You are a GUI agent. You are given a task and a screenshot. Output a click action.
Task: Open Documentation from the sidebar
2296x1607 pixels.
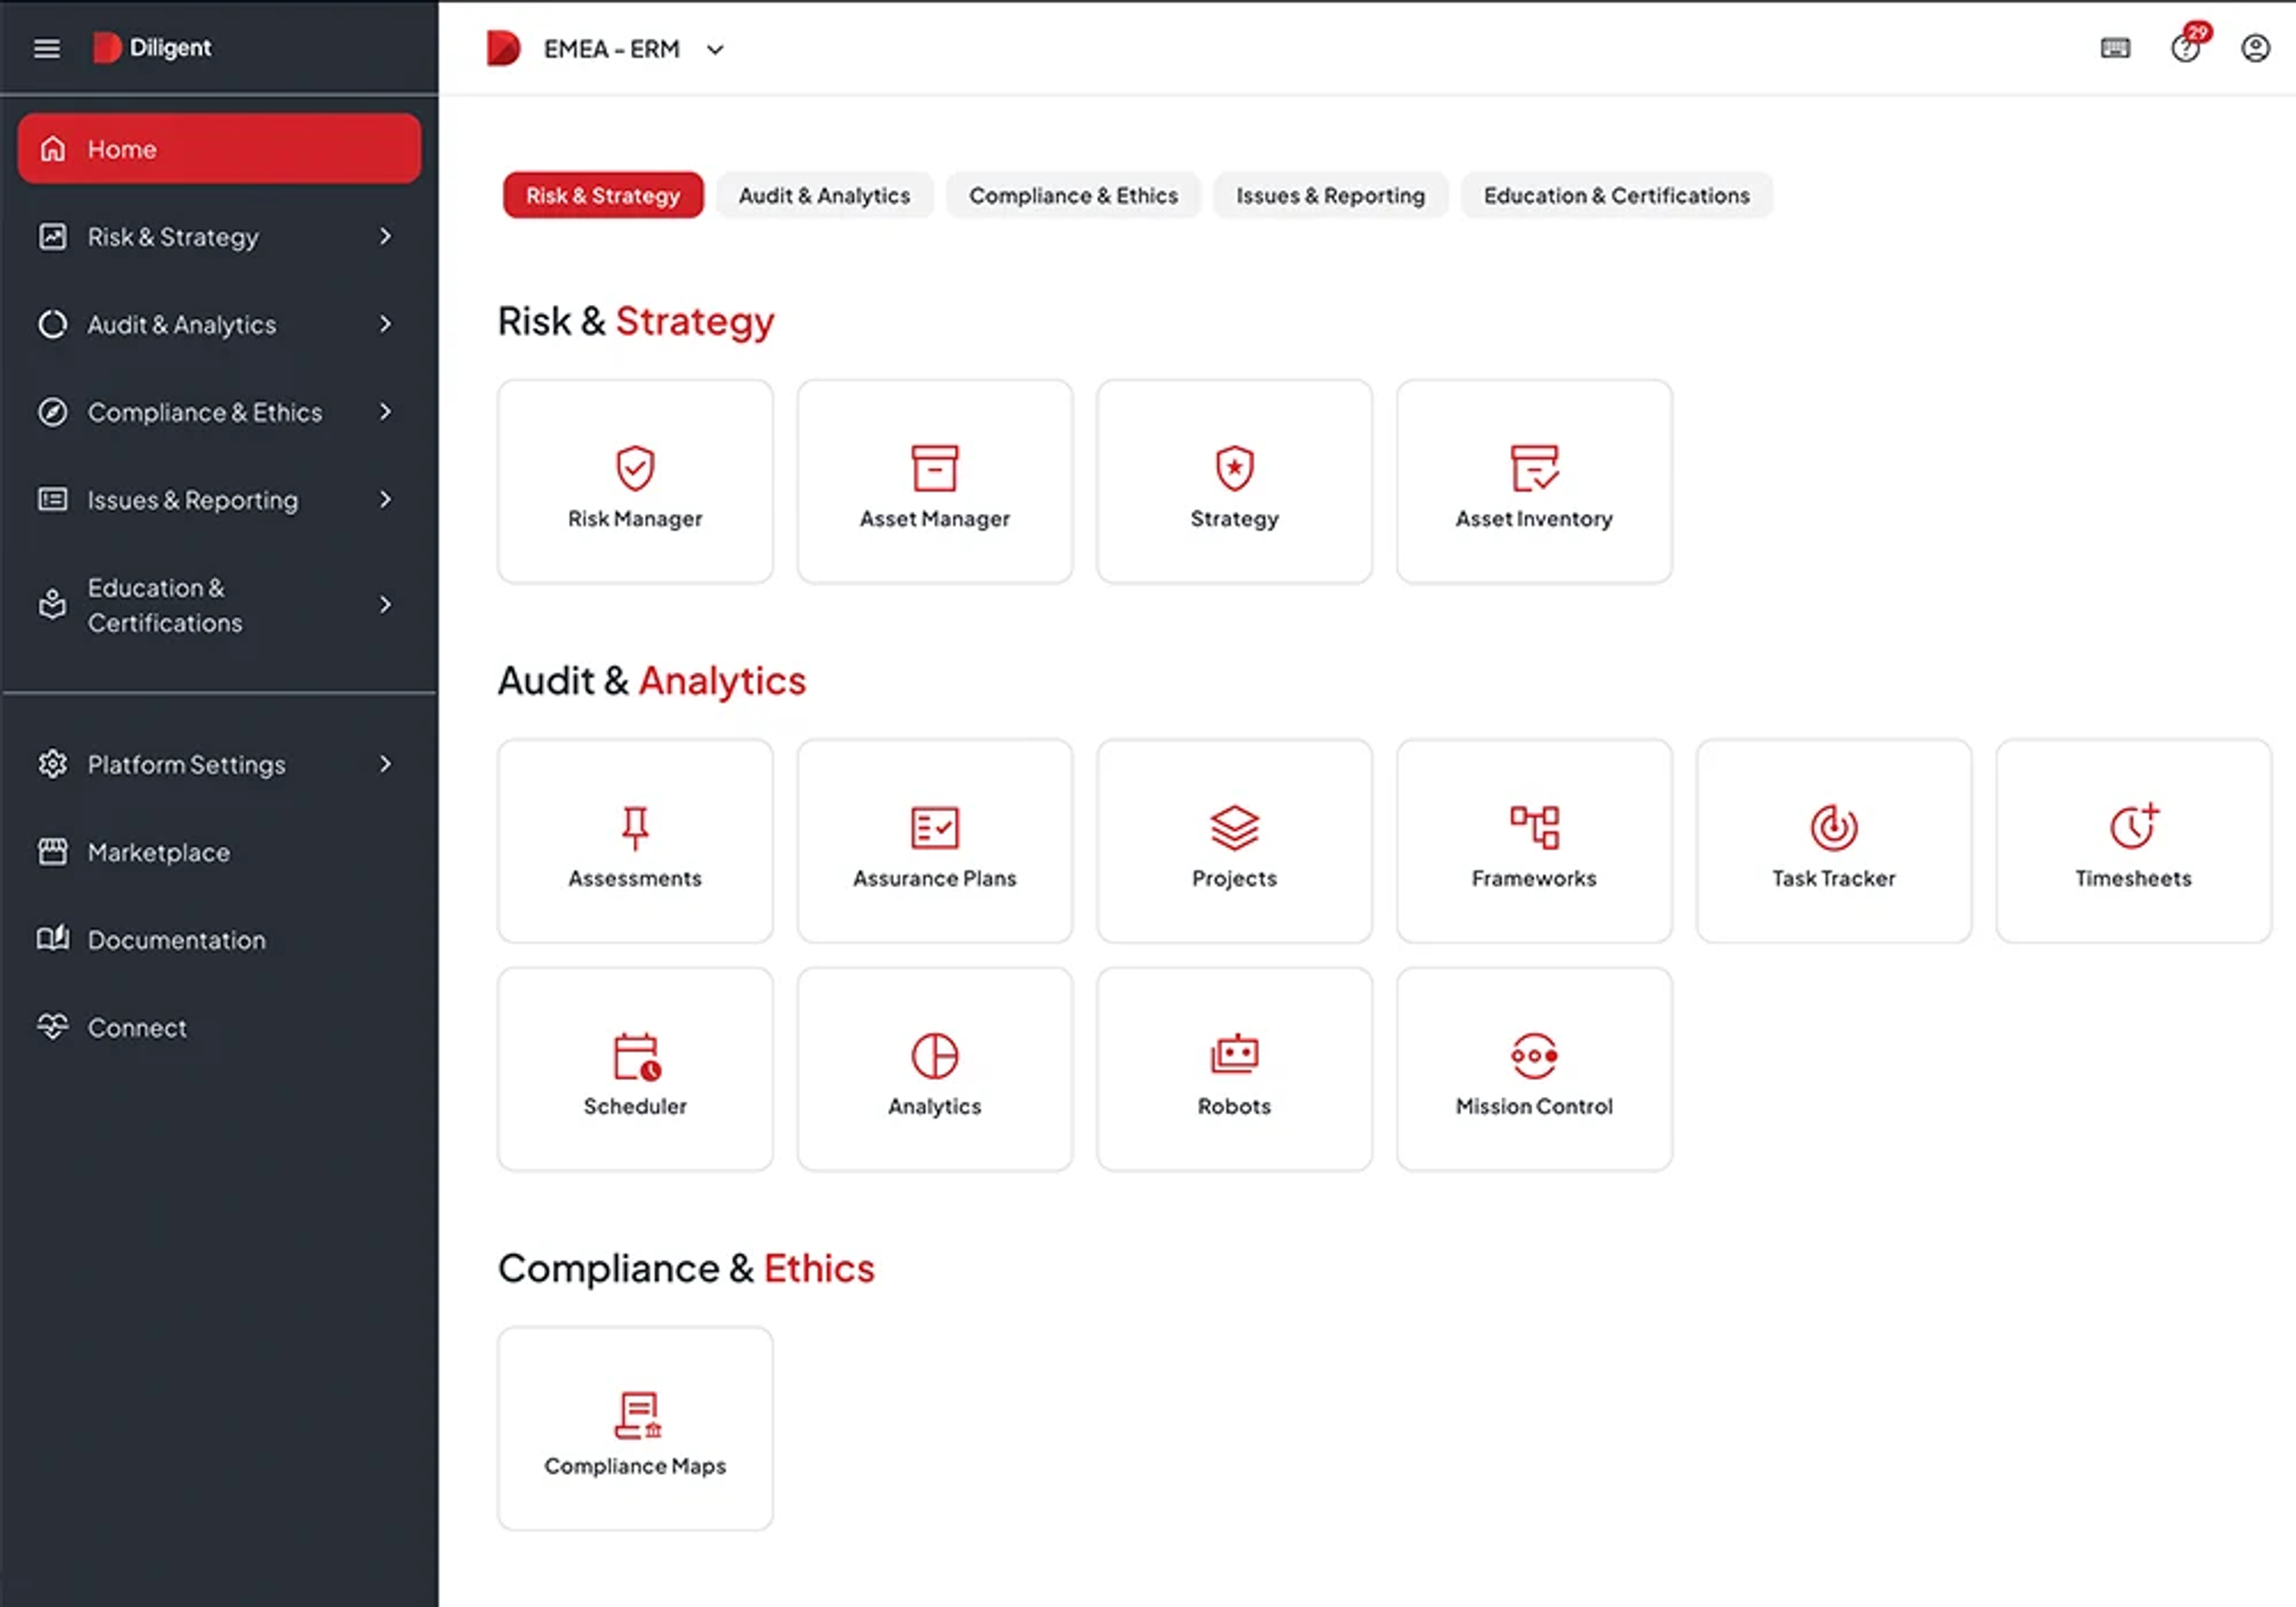tap(219, 940)
